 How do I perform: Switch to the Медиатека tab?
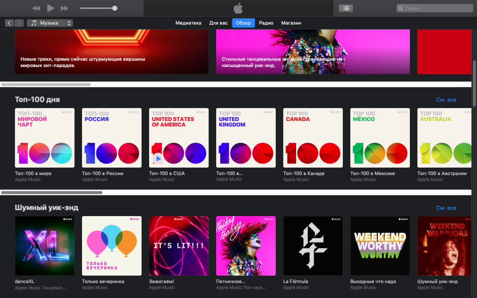tap(188, 23)
